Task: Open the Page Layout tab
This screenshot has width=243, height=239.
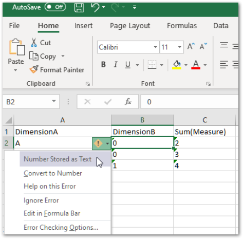Action: [x=130, y=26]
